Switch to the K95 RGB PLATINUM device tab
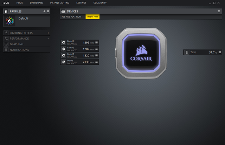Image resolution: width=225 pixels, height=145 pixels. point(71,16)
